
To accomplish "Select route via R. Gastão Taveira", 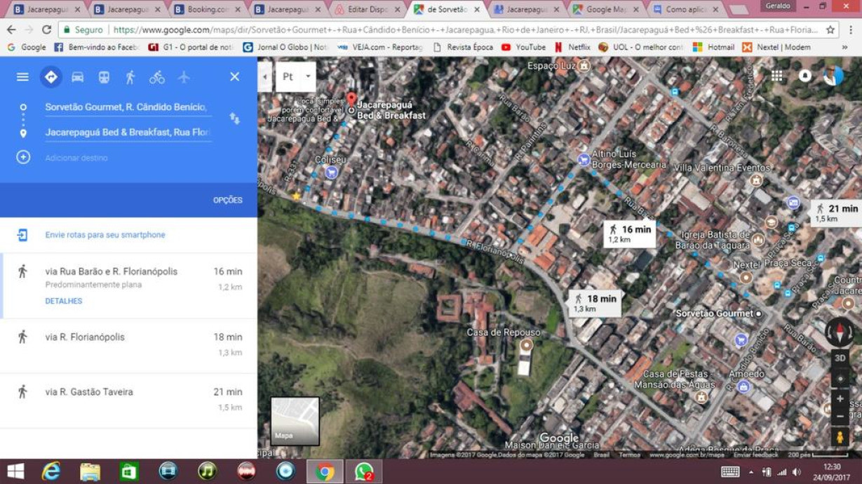I will click(129, 400).
